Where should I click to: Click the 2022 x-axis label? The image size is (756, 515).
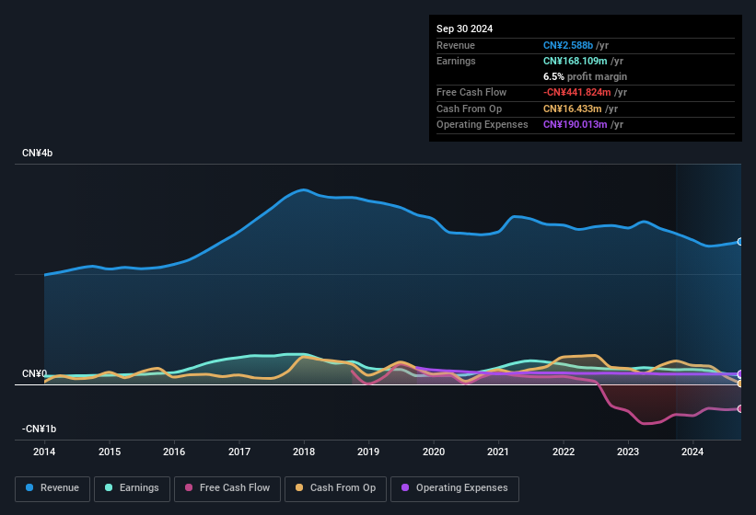point(564,452)
